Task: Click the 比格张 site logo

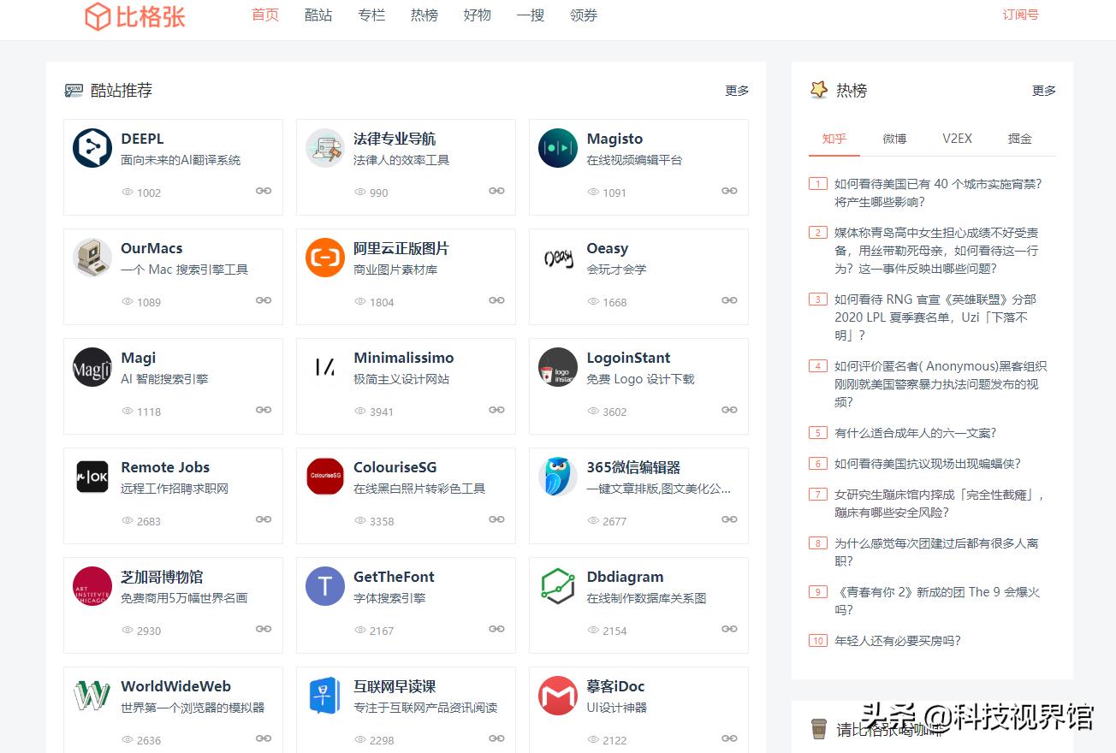Action: point(133,16)
